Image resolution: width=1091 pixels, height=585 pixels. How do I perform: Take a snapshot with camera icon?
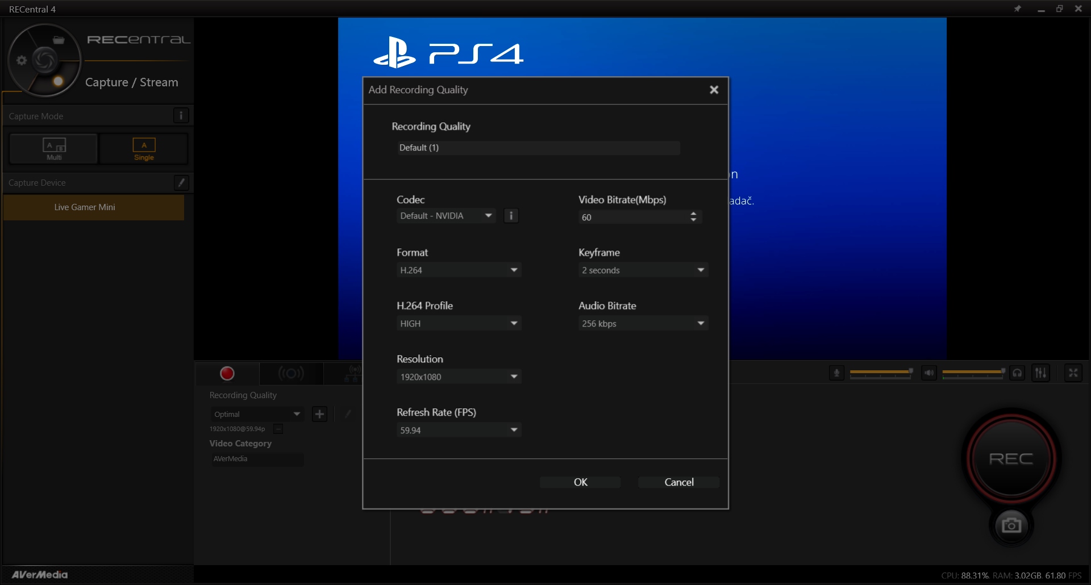(x=1011, y=525)
